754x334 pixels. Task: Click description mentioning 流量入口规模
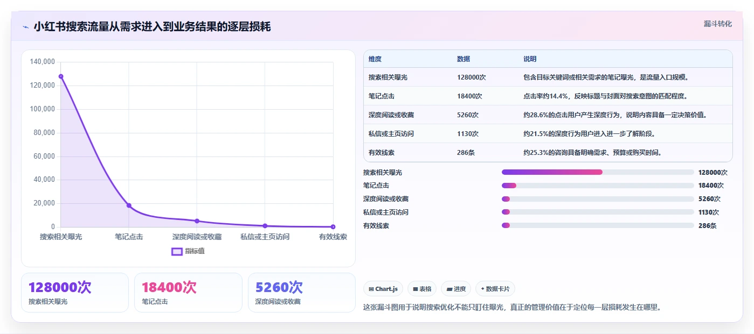click(606, 77)
